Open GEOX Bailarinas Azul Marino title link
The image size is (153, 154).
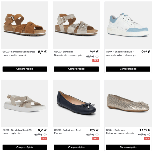click(x=67, y=131)
